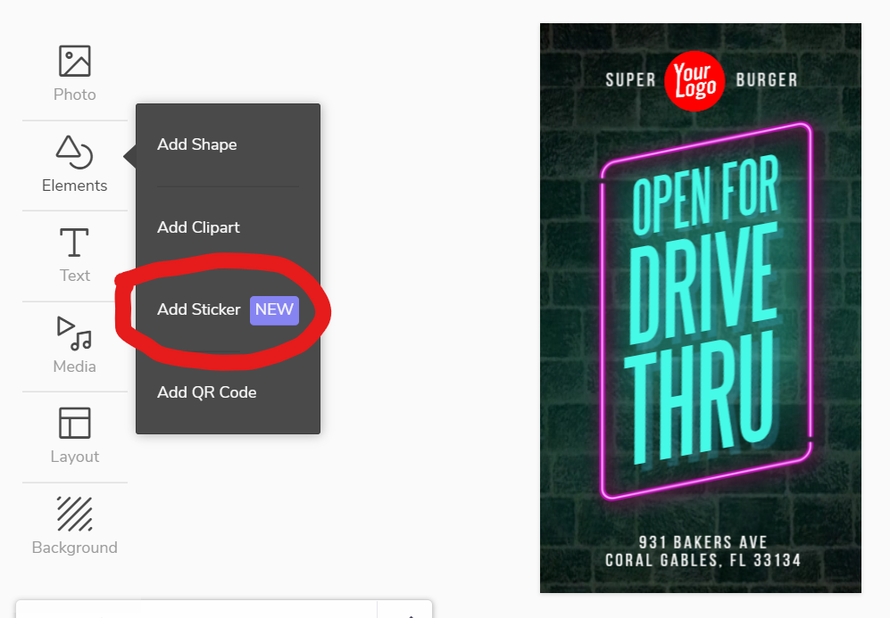Select the red Your Logo circle on poster
890x618 pixels.
click(695, 81)
